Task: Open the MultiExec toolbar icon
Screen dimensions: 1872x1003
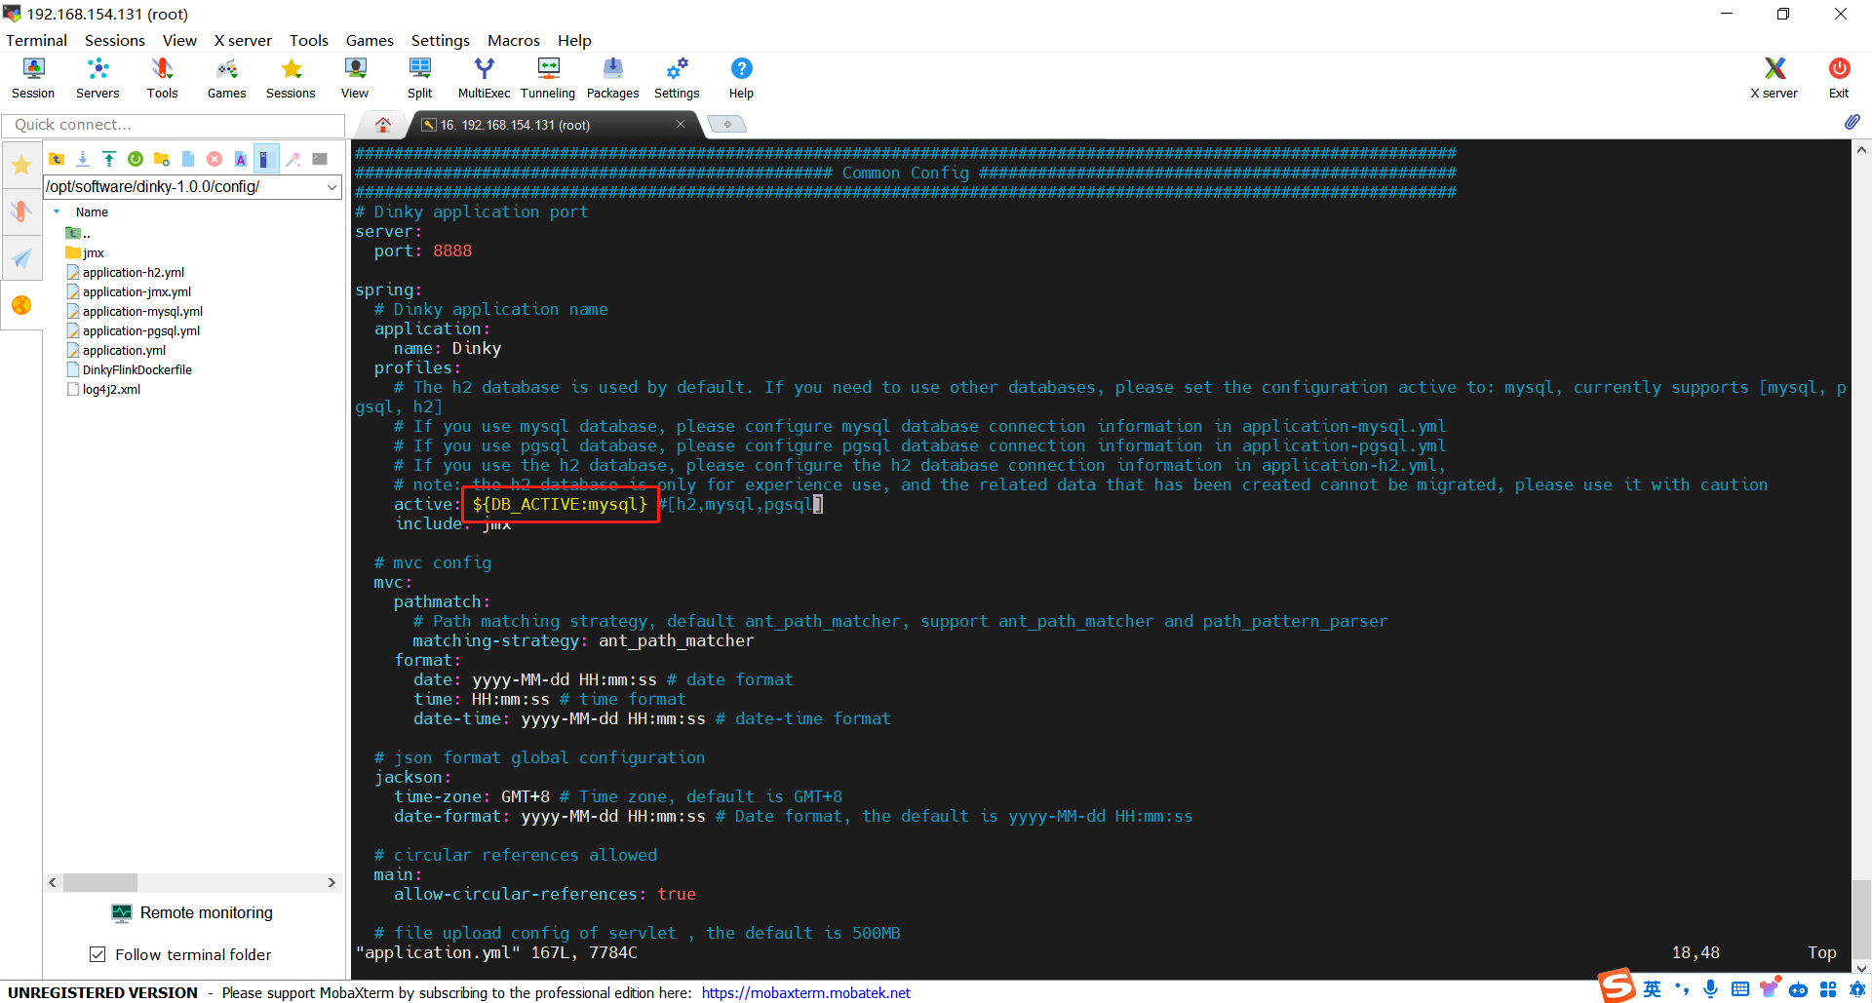Action: point(484,78)
